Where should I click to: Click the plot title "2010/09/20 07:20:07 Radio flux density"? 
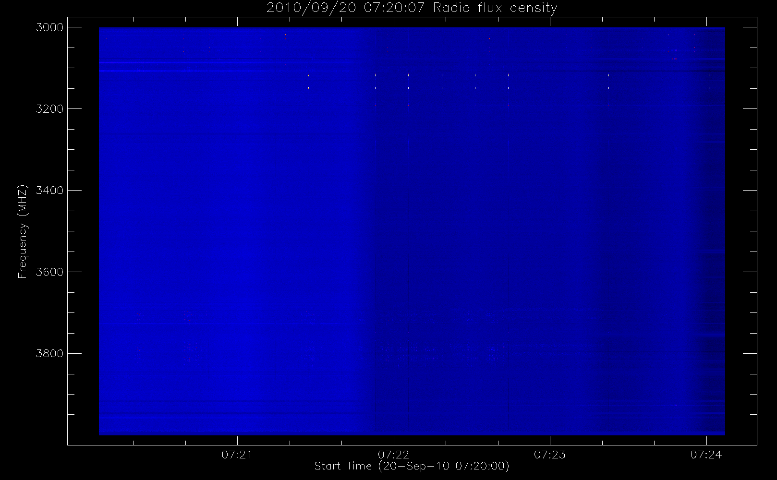click(412, 8)
